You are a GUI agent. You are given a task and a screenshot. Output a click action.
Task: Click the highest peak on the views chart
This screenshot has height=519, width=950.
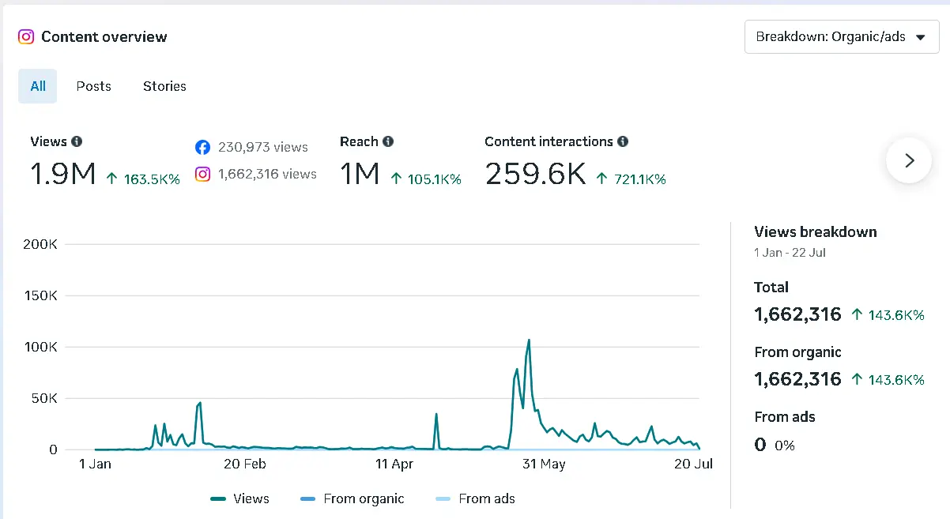(x=528, y=340)
